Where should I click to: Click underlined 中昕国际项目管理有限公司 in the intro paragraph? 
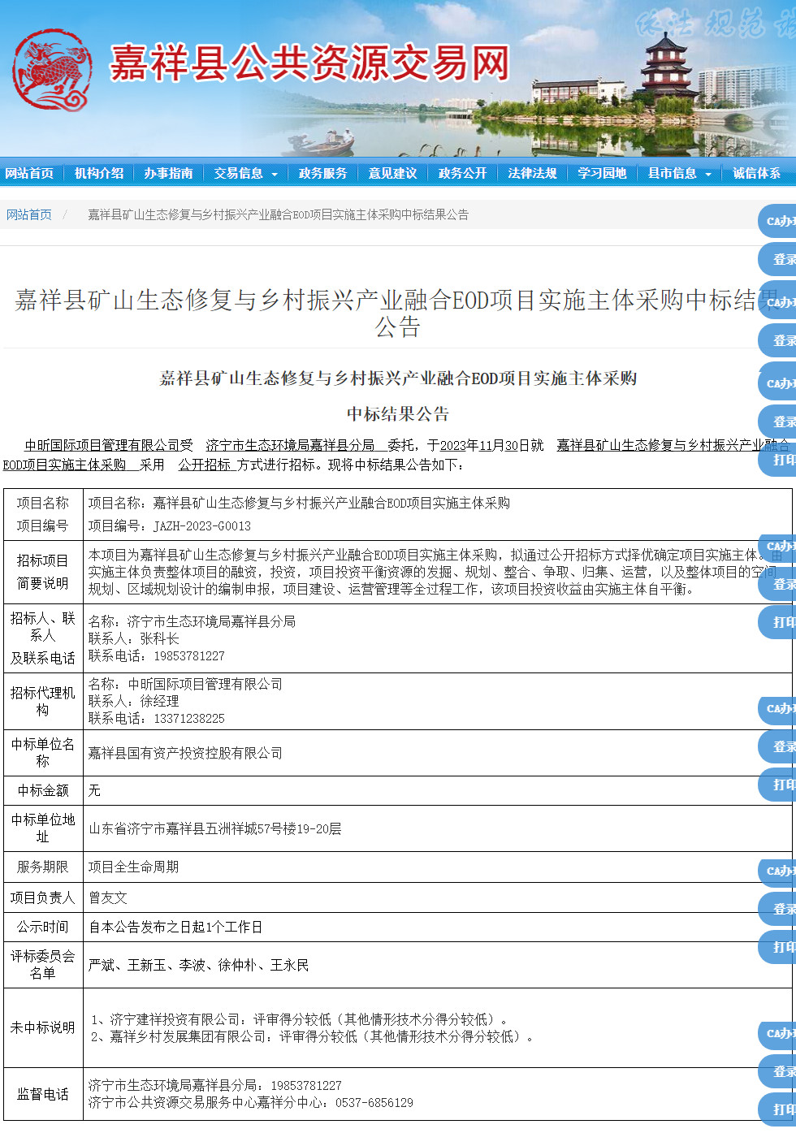click(x=102, y=445)
